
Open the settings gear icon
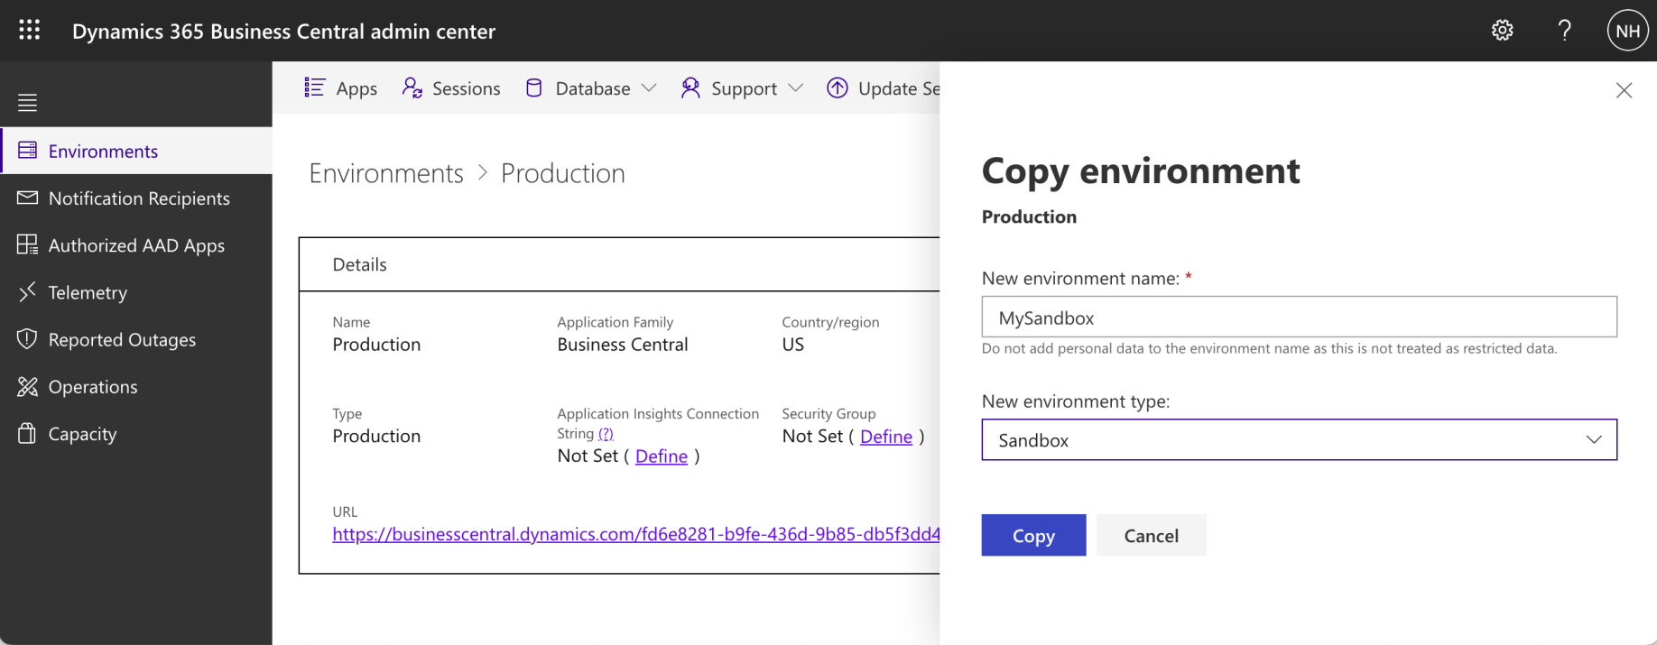pyautogui.click(x=1502, y=31)
